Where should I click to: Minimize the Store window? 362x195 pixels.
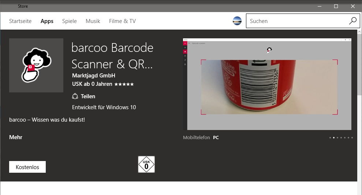click(x=320, y=6)
